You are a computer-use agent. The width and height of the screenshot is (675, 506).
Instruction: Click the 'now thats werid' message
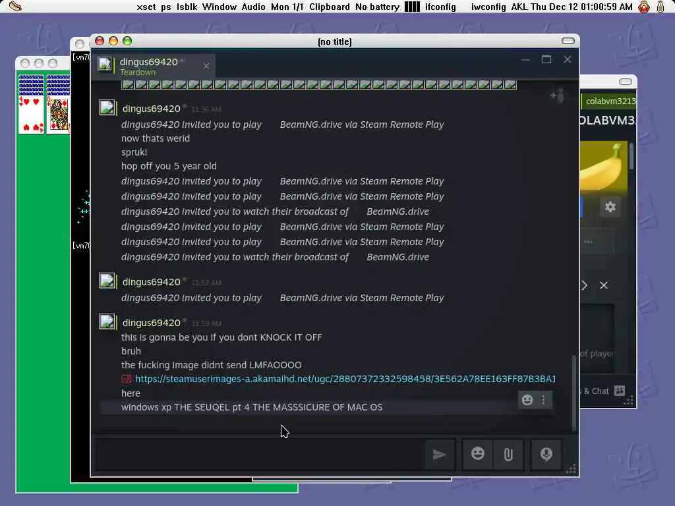click(156, 138)
